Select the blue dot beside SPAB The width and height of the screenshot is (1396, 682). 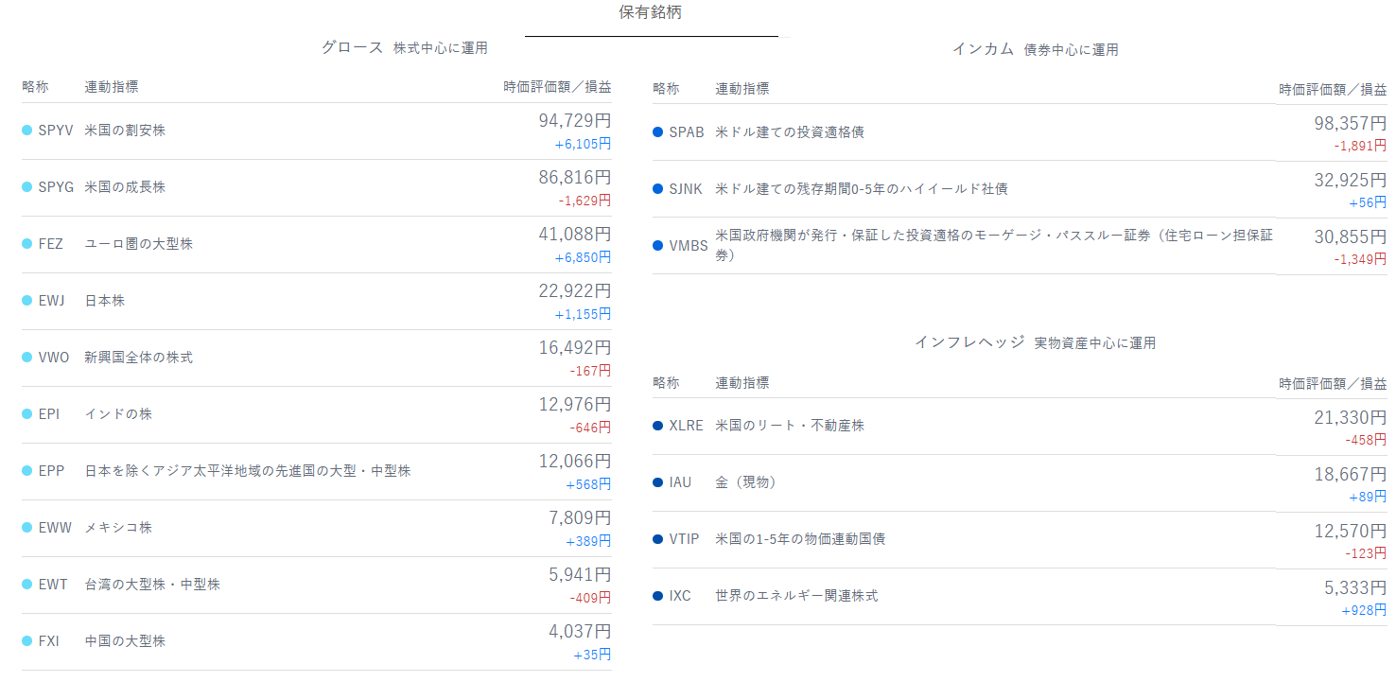[x=657, y=132]
